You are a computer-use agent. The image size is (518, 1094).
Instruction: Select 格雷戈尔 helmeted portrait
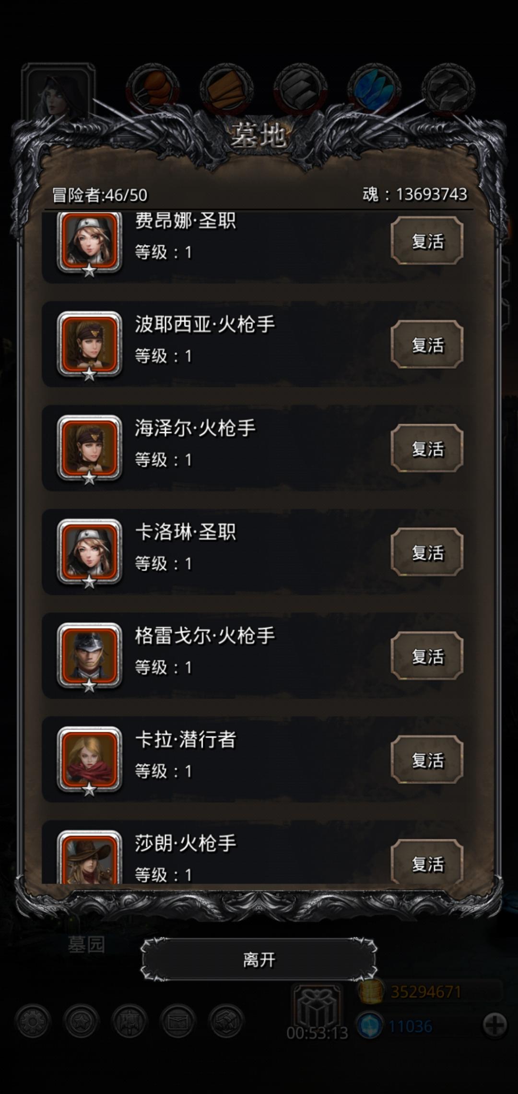[x=89, y=656]
